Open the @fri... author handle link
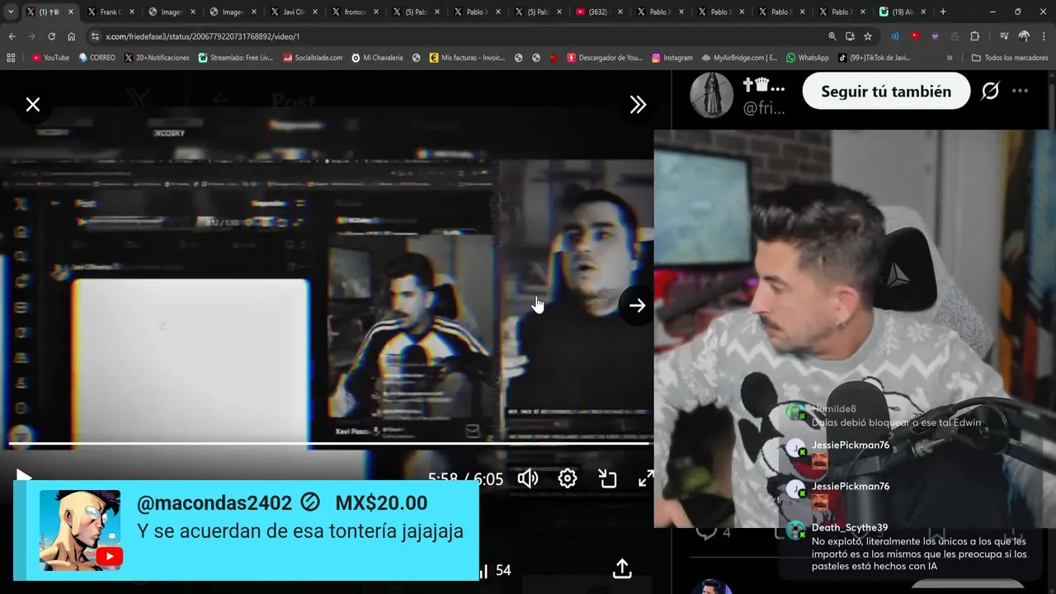The height and width of the screenshot is (594, 1056). pyautogui.click(x=764, y=108)
